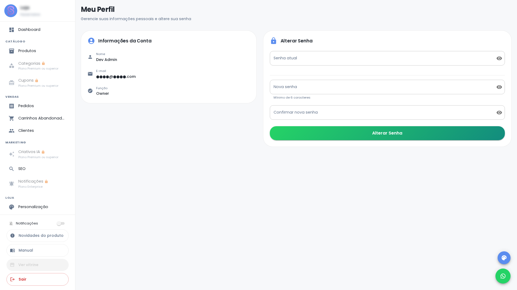Image resolution: width=517 pixels, height=290 pixels.
Task: Open the SEO menu item
Action: pyautogui.click(x=37, y=169)
